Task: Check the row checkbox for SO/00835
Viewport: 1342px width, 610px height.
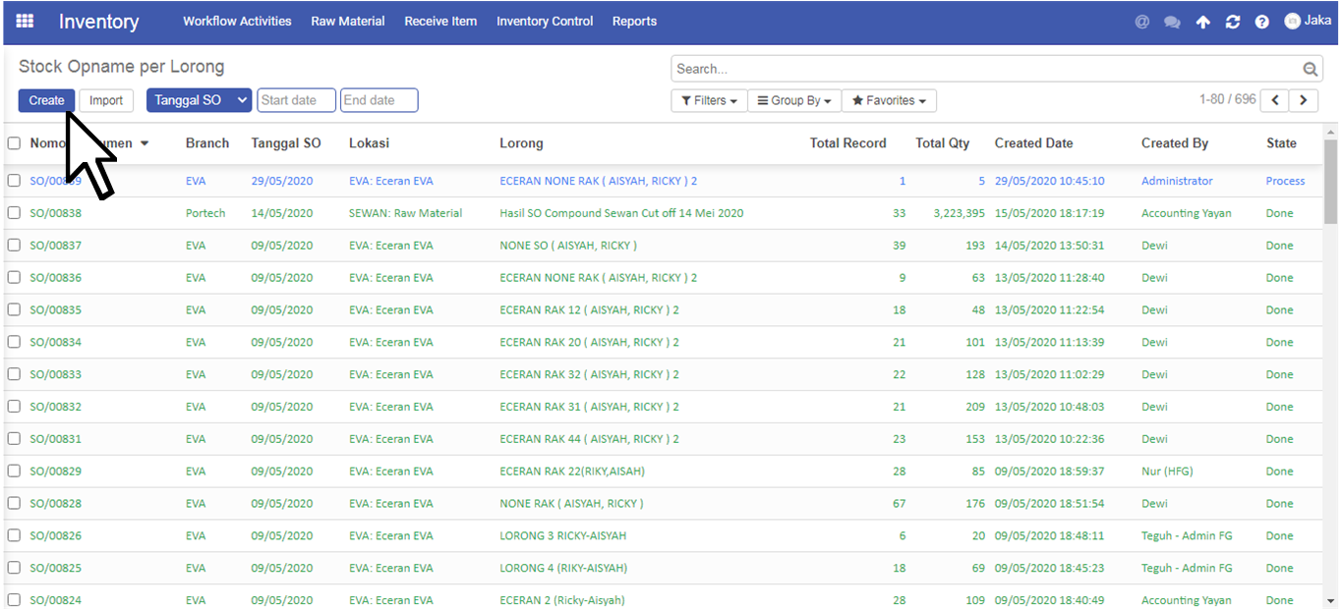Action: (14, 310)
